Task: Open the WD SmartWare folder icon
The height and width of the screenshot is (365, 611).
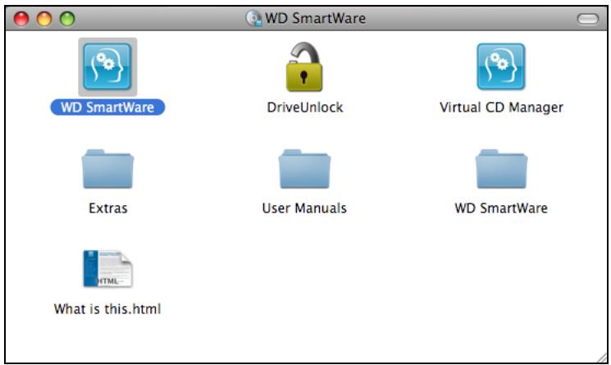Action: [x=501, y=169]
